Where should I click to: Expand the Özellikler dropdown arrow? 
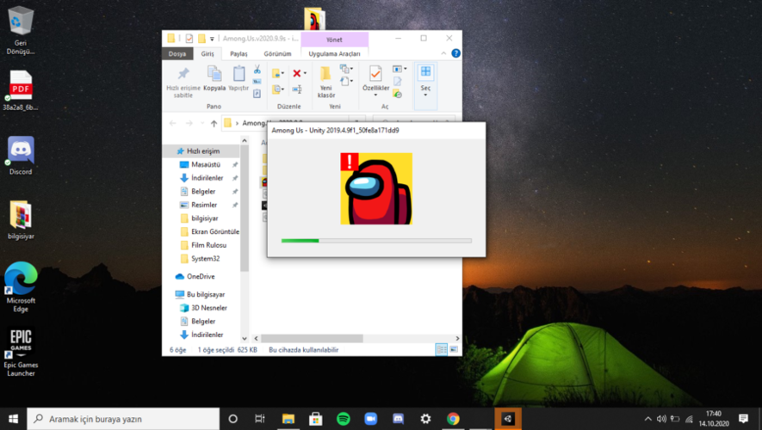[375, 95]
